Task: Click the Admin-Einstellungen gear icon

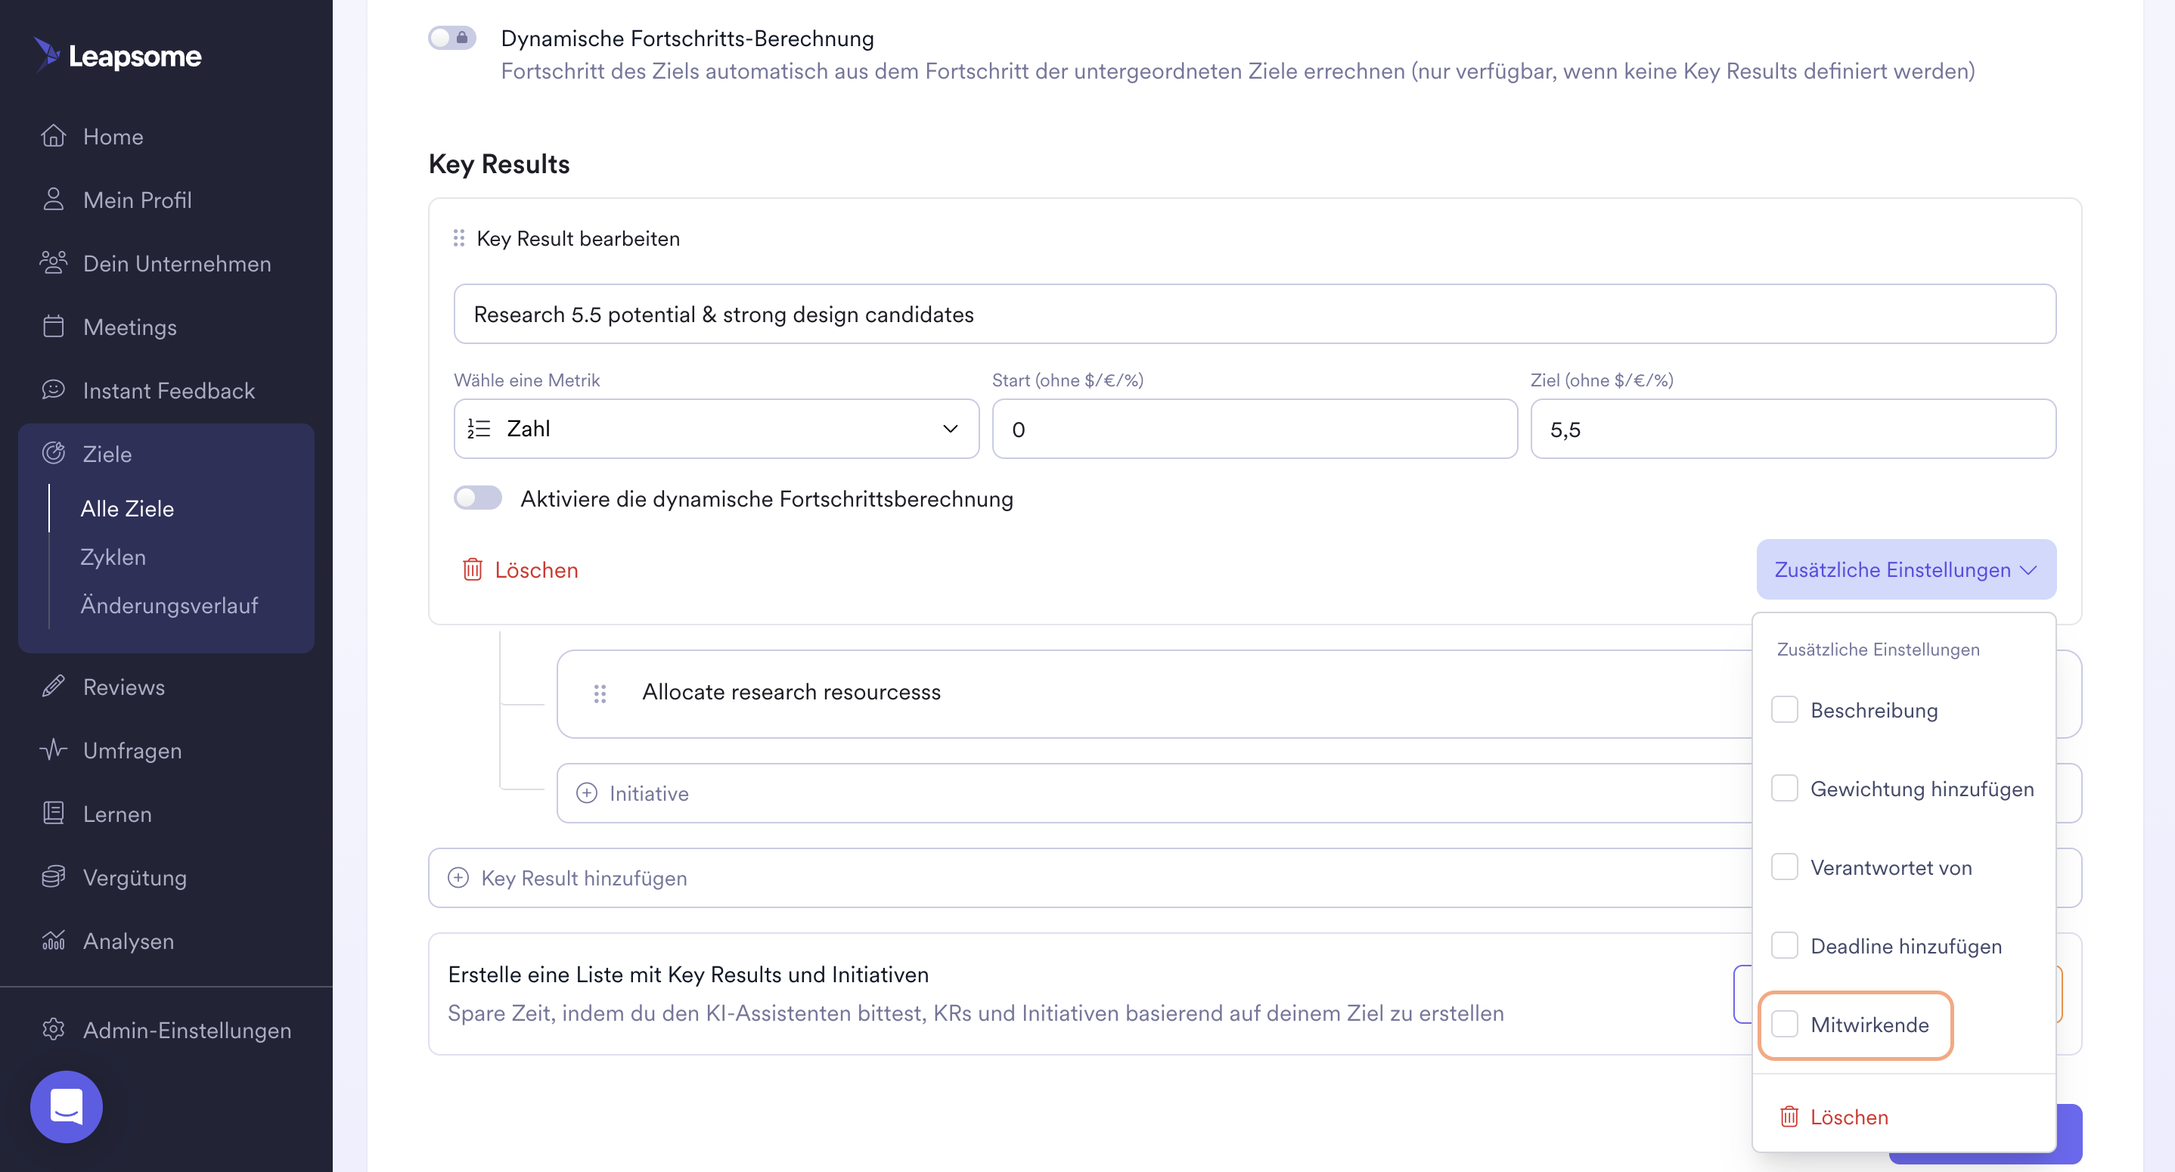Action: [x=53, y=1028]
